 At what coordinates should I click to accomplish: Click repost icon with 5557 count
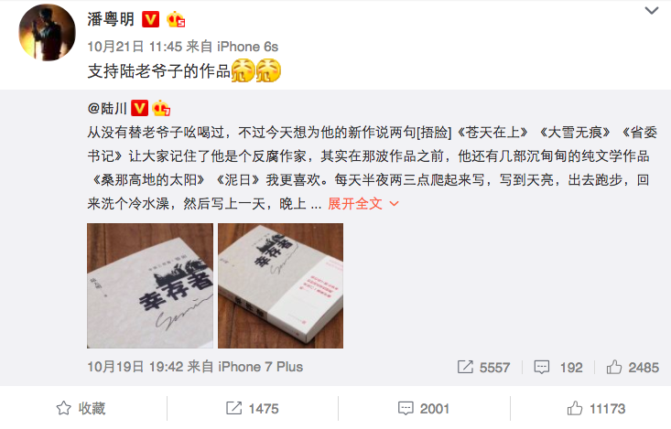coord(483,367)
